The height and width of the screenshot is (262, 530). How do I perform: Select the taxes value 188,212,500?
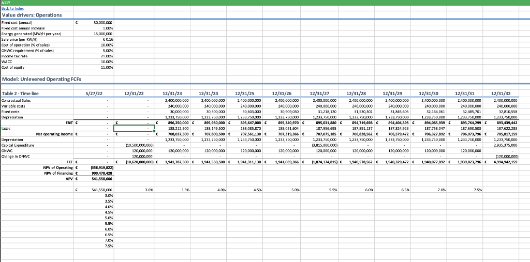(178, 128)
